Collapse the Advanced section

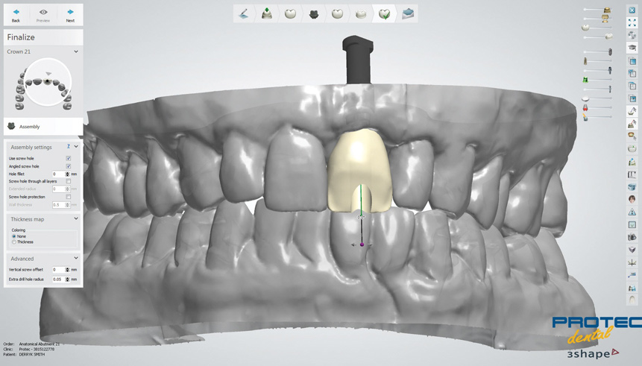tap(76, 259)
